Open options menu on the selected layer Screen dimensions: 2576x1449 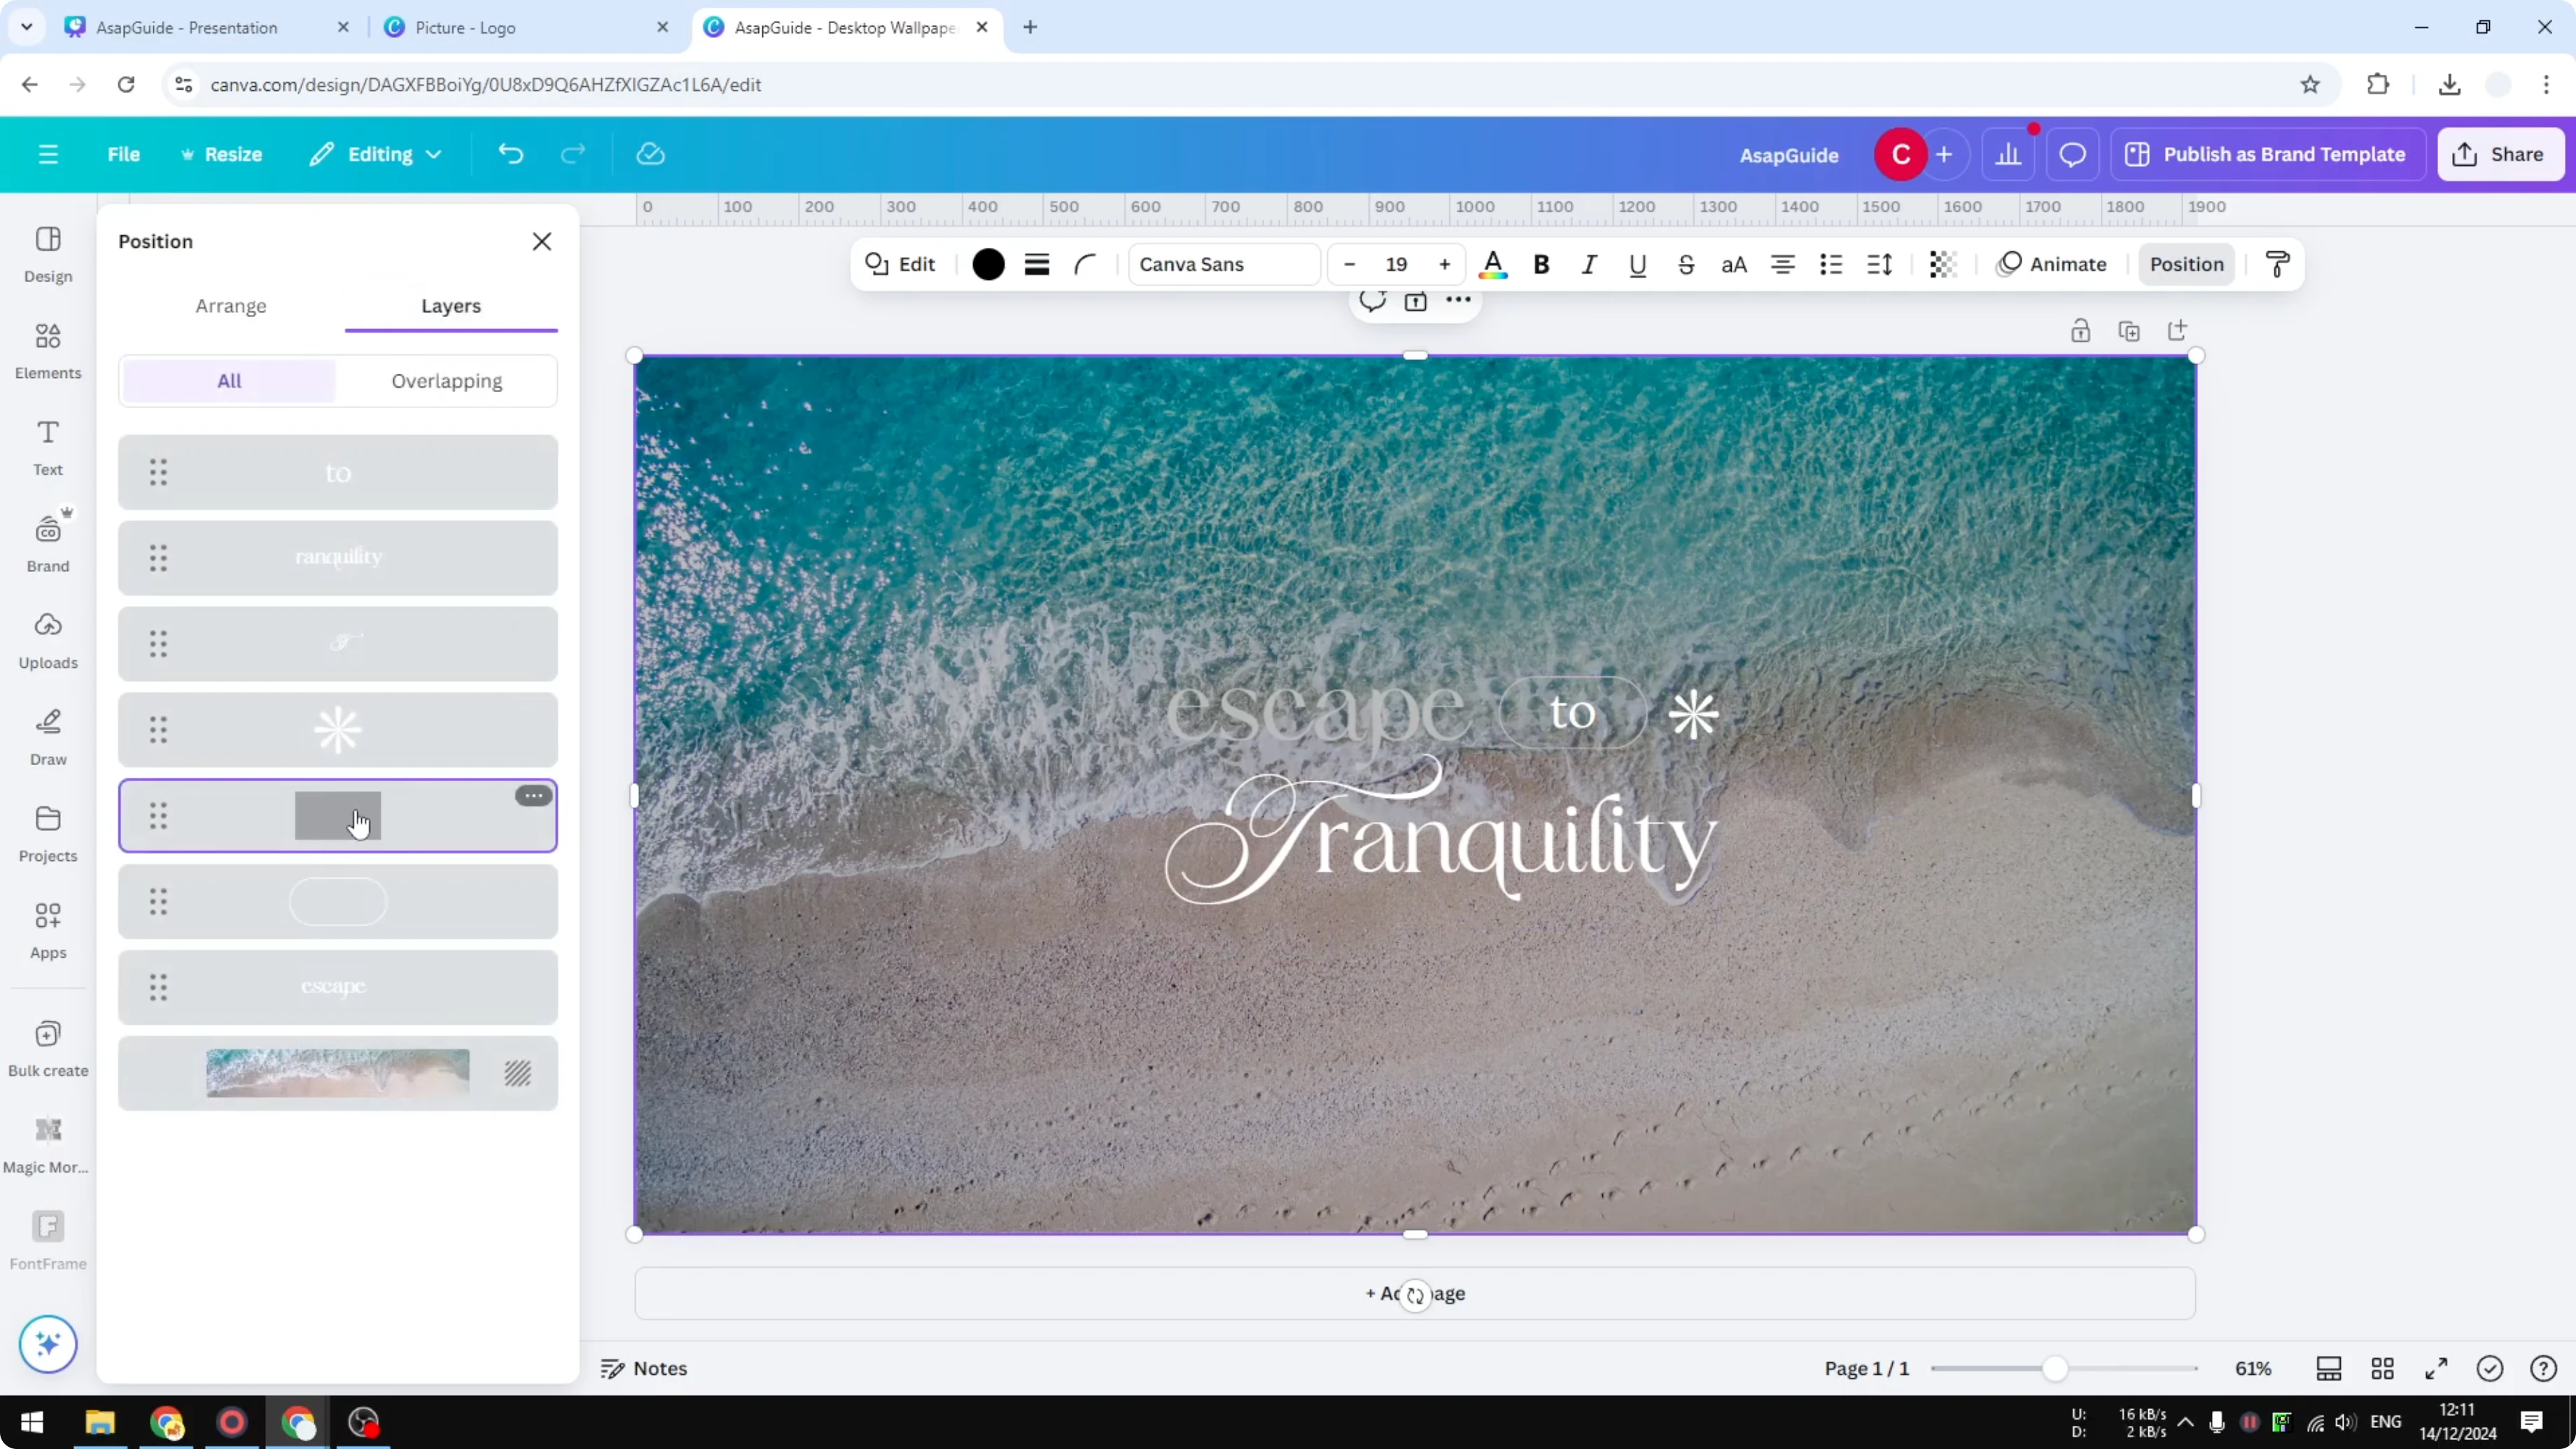point(532,794)
